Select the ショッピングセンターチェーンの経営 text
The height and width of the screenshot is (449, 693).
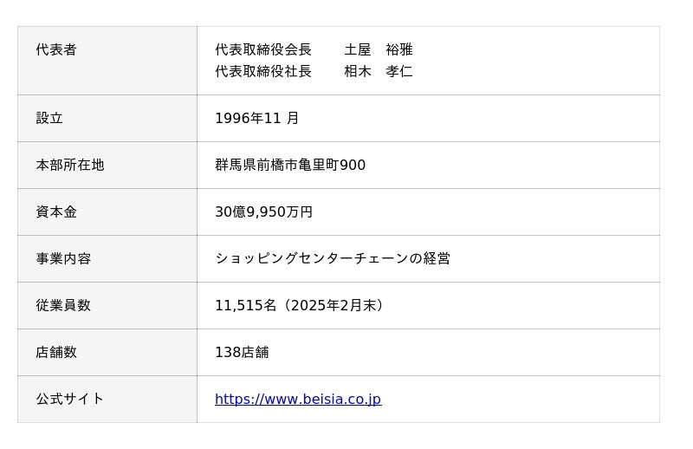[333, 258]
